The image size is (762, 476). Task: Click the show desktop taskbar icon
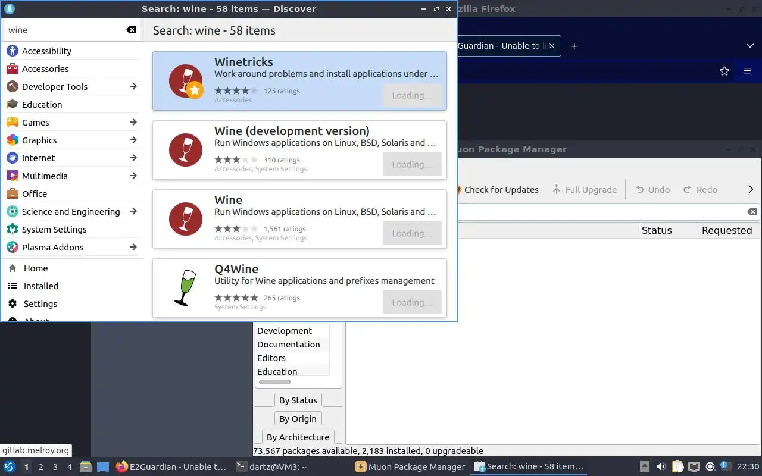click(103, 466)
